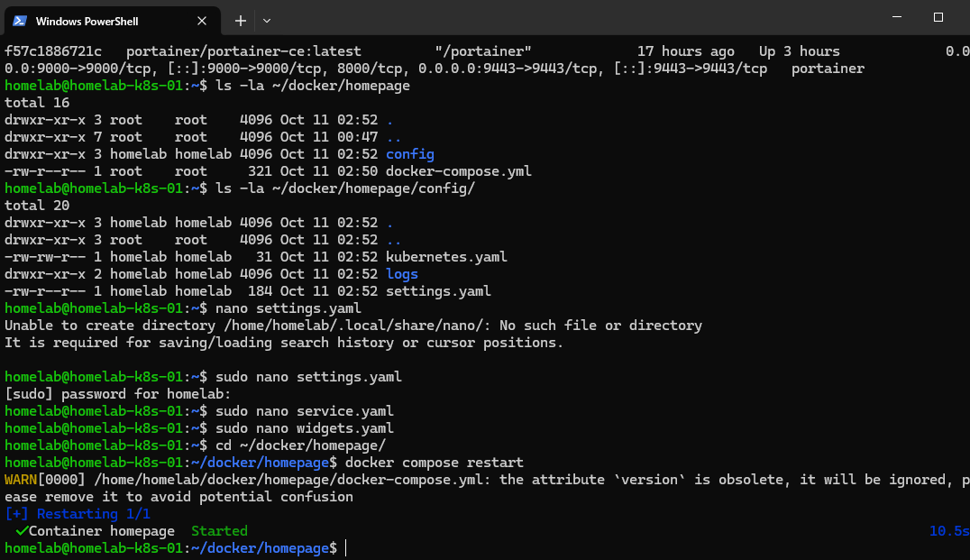970x560 pixels.
Task: Click the "sudo nano service.yaml" command
Action: click(305, 411)
